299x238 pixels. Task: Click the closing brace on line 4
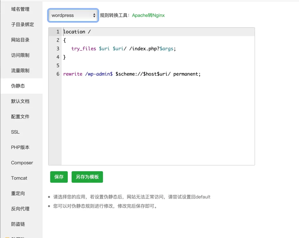(65, 57)
